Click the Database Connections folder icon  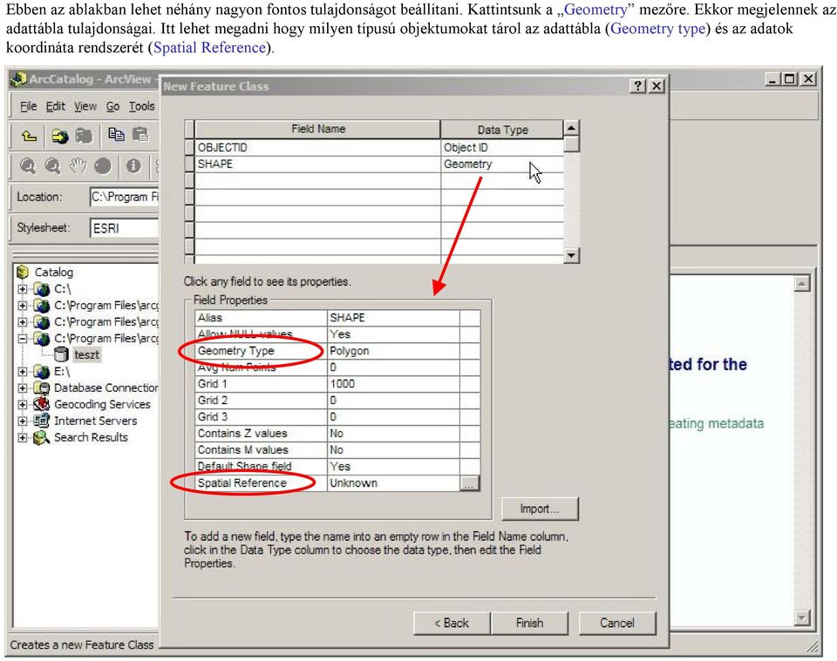[x=41, y=388]
